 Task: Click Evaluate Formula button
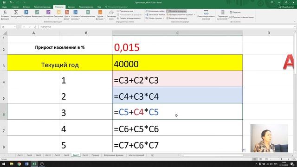(177, 19)
